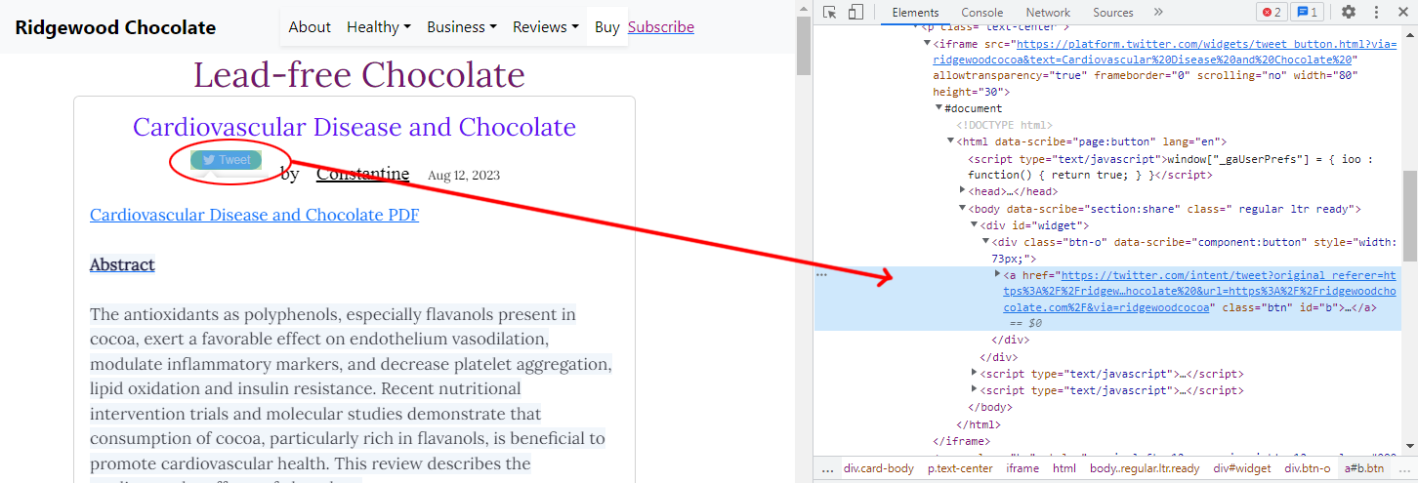Viewport: 1418px width, 483px height.
Task: Toggle the device toolbar icon
Action: coord(855,13)
